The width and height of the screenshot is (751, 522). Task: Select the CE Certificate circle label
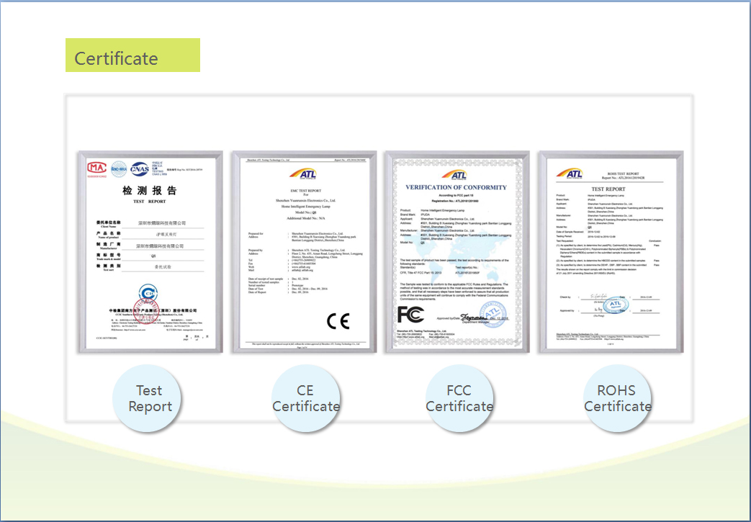click(x=305, y=398)
